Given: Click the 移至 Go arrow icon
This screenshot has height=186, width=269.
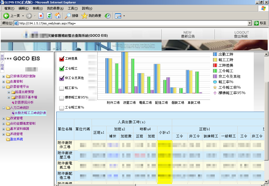Looking at the screenshot, I should (x=256, y=23).
